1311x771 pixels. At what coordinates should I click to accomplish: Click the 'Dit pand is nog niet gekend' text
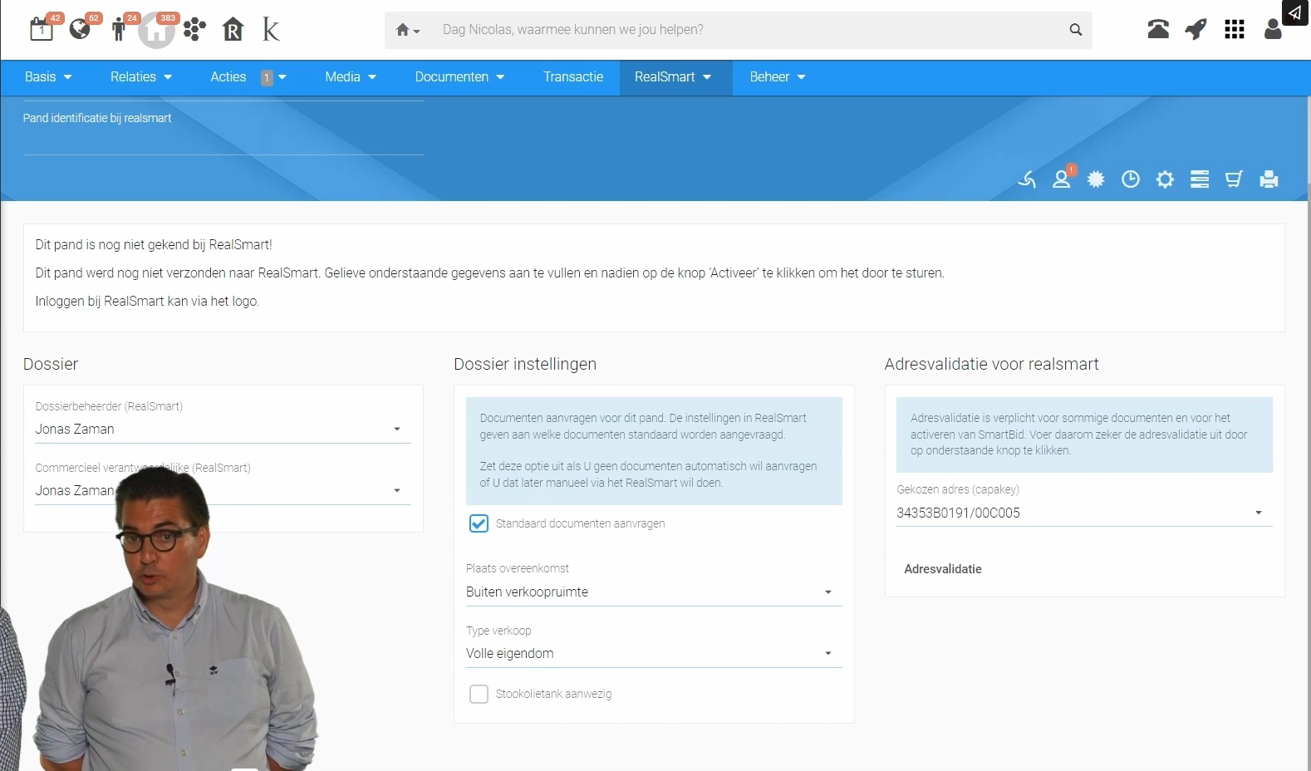[x=154, y=245]
